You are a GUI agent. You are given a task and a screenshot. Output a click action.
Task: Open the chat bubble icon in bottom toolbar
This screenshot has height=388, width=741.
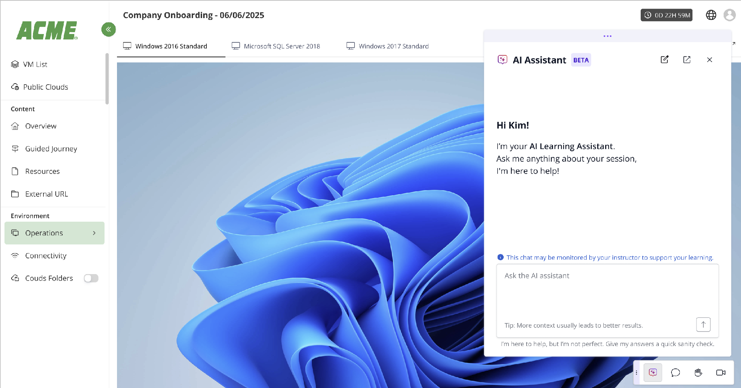[x=675, y=372]
